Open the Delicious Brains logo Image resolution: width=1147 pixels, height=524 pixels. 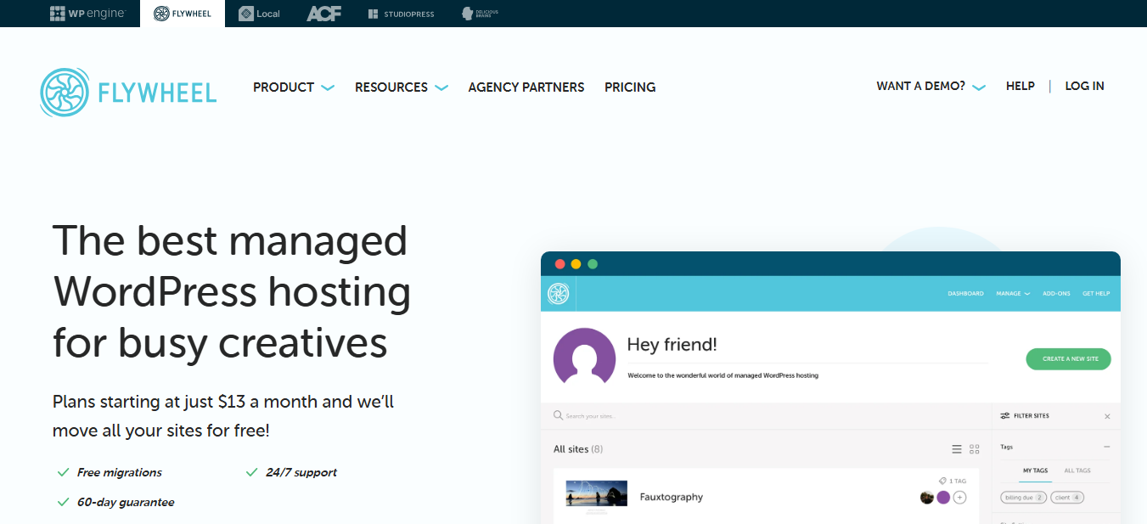[x=480, y=14]
